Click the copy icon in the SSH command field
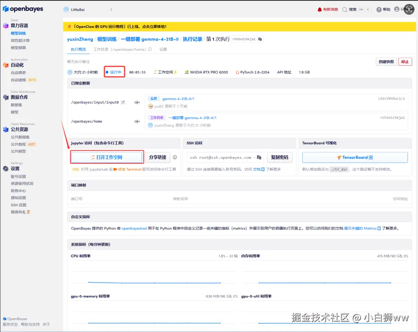The height and width of the screenshot is (332, 418). click(259, 157)
